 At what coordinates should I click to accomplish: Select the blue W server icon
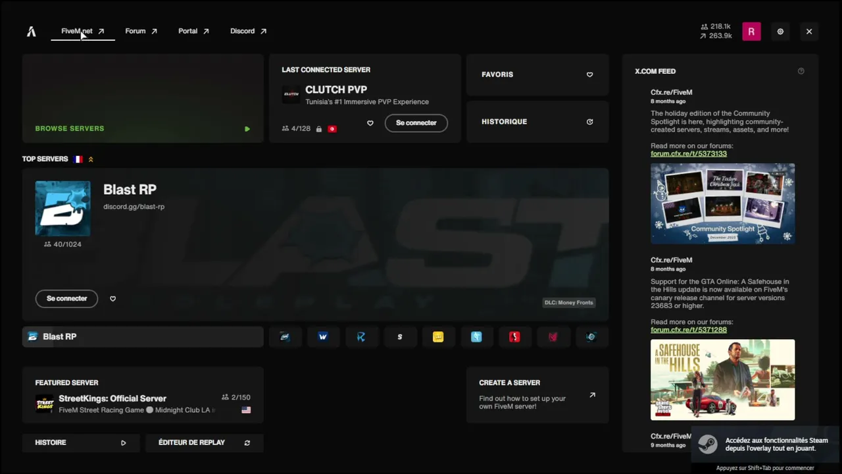tap(323, 336)
